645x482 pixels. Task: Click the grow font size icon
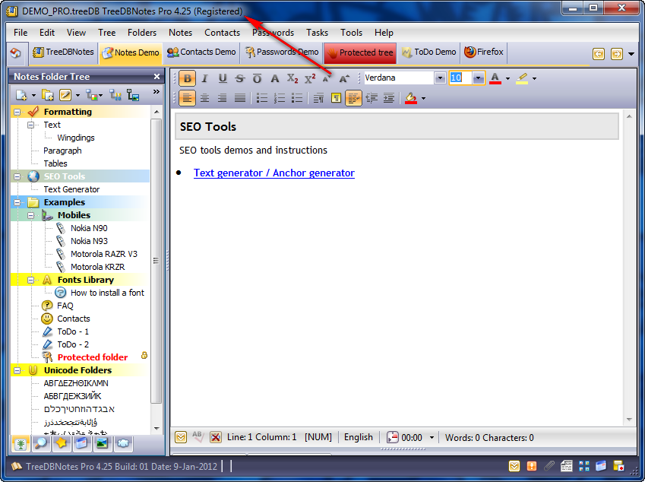[x=344, y=78]
